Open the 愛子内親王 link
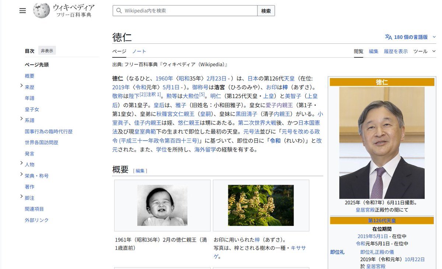 279,105
